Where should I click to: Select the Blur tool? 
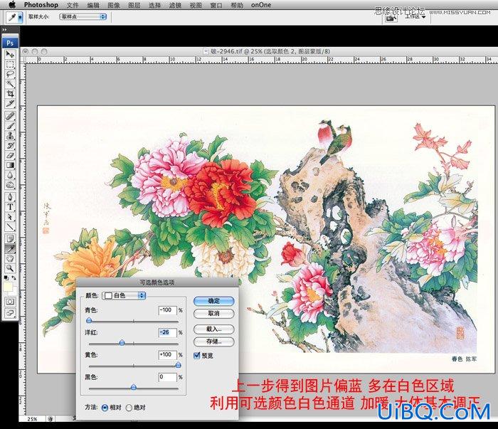pyautogui.click(x=10, y=175)
